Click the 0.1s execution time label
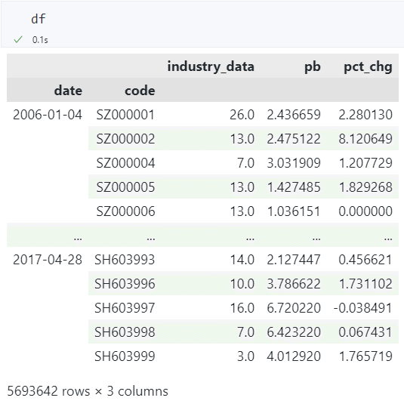The image size is (404, 407). 40,40
